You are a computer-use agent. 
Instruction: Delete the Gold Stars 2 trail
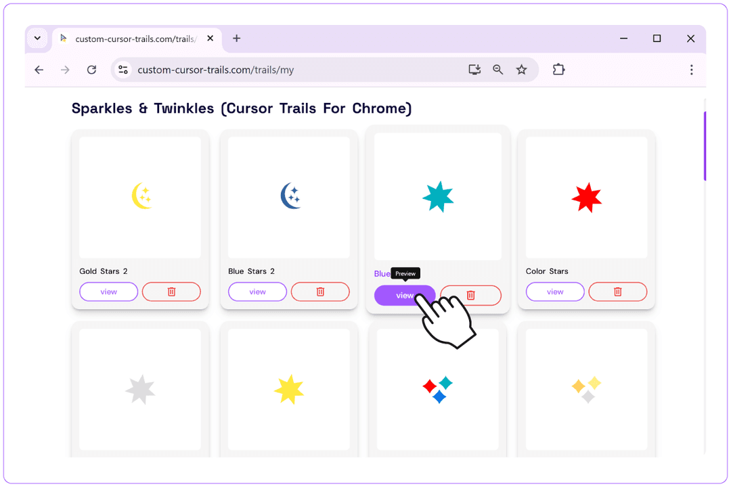(171, 292)
